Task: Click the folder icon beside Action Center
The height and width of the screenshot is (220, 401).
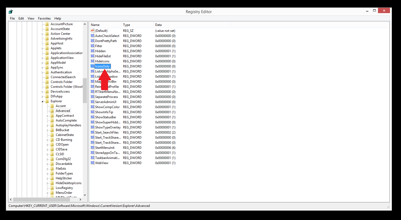Action: coord(47,34)
